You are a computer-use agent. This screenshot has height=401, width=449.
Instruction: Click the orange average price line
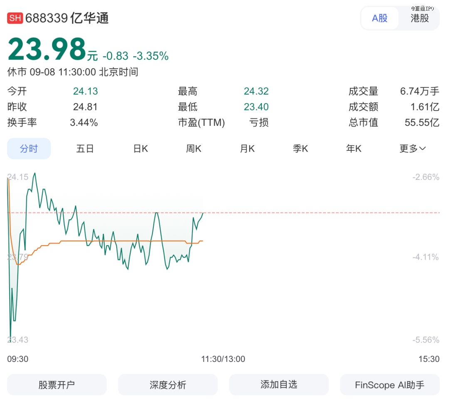(x=125, y=241)
